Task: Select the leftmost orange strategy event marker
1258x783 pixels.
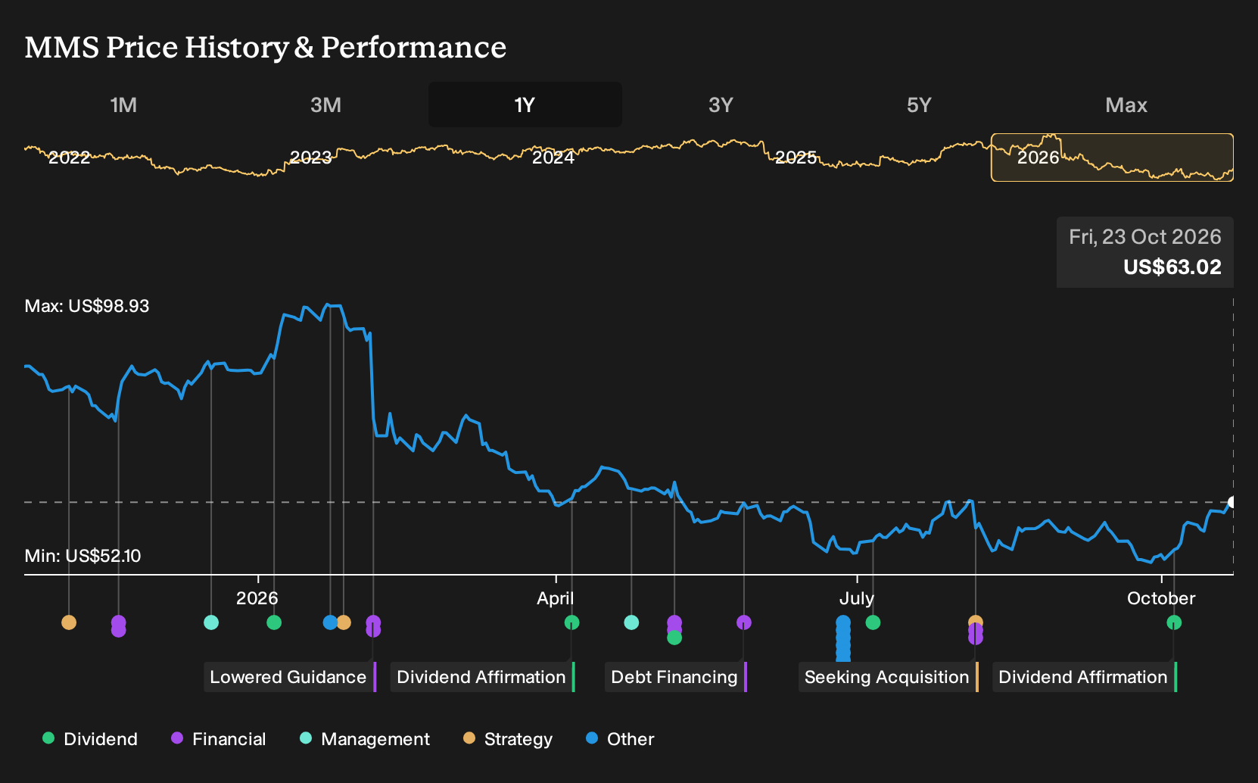Action: point(69,622)
